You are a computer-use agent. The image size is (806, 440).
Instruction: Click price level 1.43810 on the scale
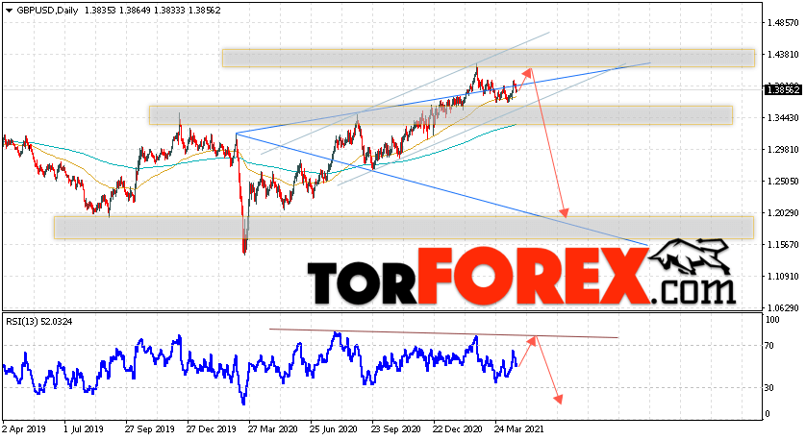pos(782,55)
